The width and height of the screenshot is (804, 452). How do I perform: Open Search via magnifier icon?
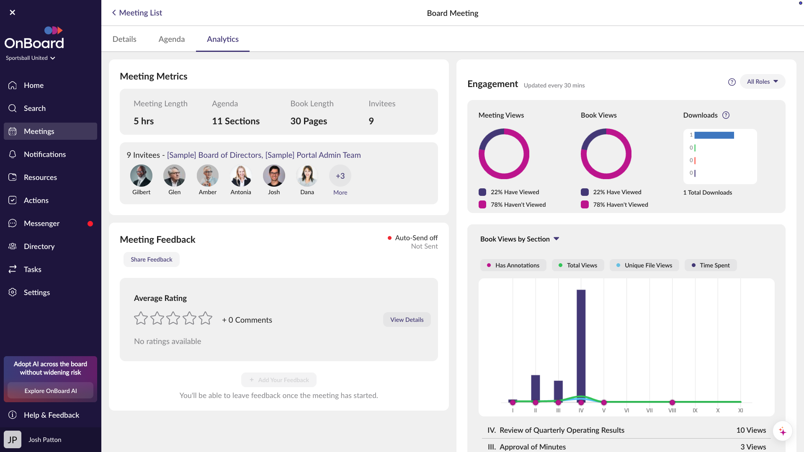[x=13, y=108]
